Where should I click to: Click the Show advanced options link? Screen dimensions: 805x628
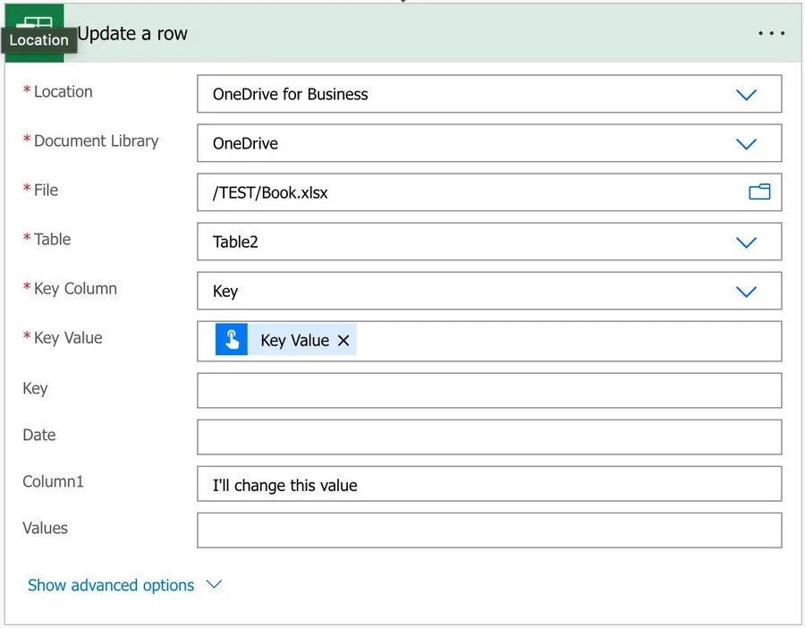(x=111, y=585)
